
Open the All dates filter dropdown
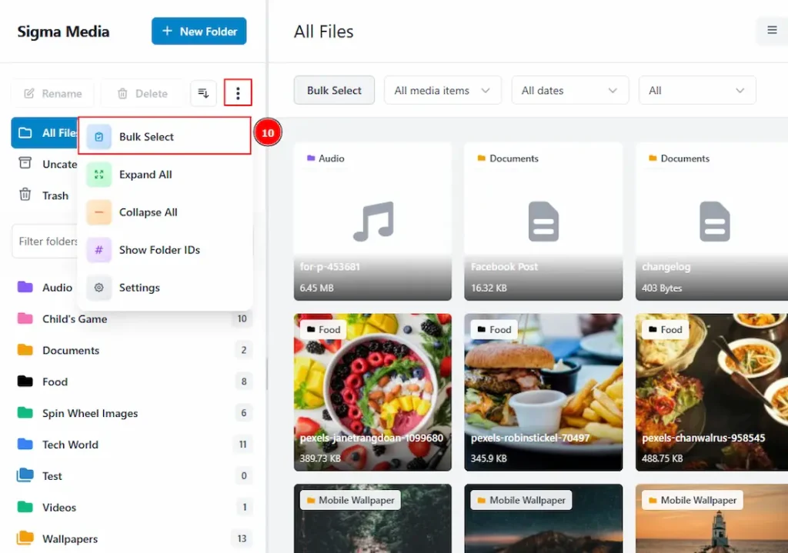569,90
